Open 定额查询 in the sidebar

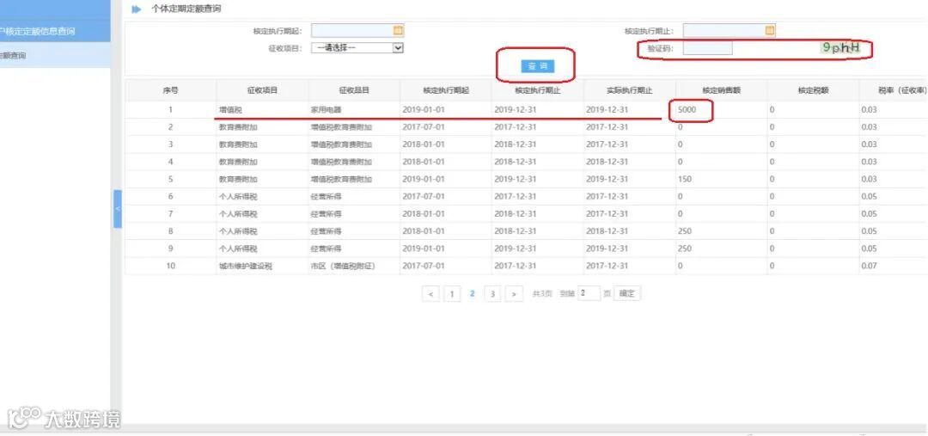click(55, 56)
